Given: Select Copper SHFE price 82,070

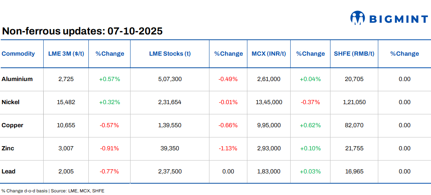Looking at the screenshot, I should pyautogui.click(x=354, y=125).
